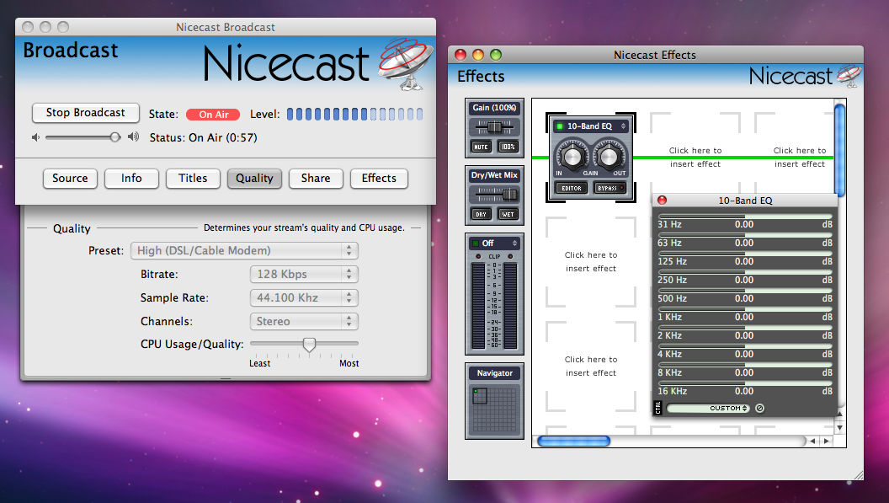The height and width of the screenshot is (503, 889).
Task: Click the quiet speaker icon beside the volume slider
Action: pyautogui.click(x=35, y=137)
